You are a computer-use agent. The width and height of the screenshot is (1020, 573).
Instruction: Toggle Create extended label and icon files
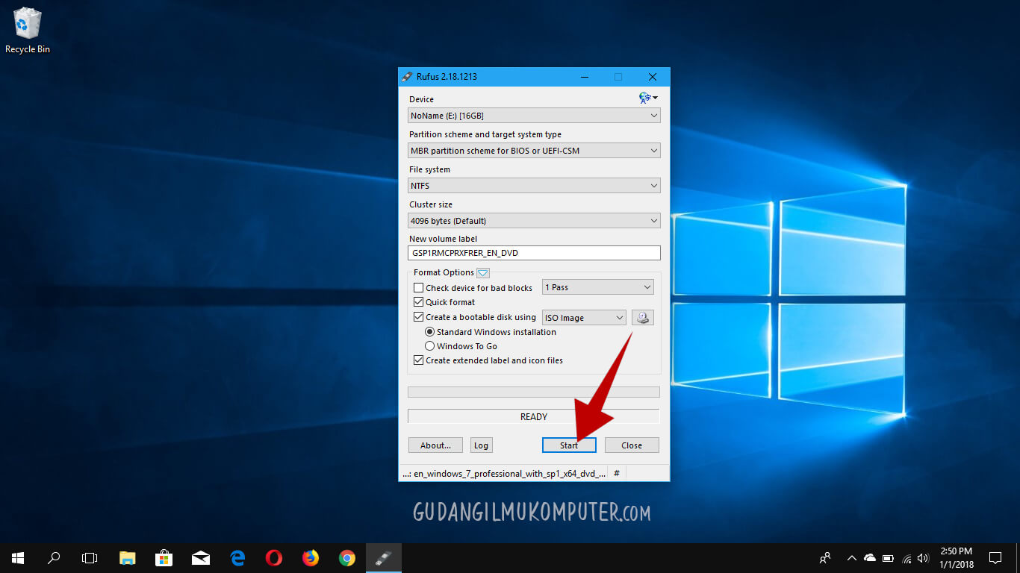pos(418,360)
